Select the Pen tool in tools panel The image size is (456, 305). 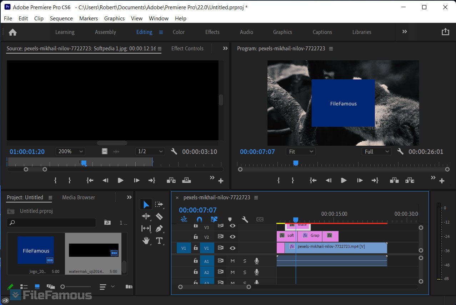[x=159, y=228]
